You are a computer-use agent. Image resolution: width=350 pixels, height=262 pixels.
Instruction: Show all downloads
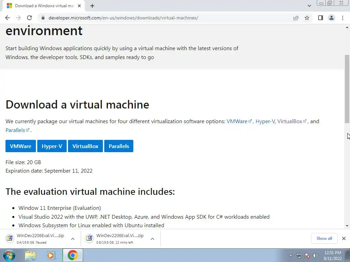tap(324, 238)
